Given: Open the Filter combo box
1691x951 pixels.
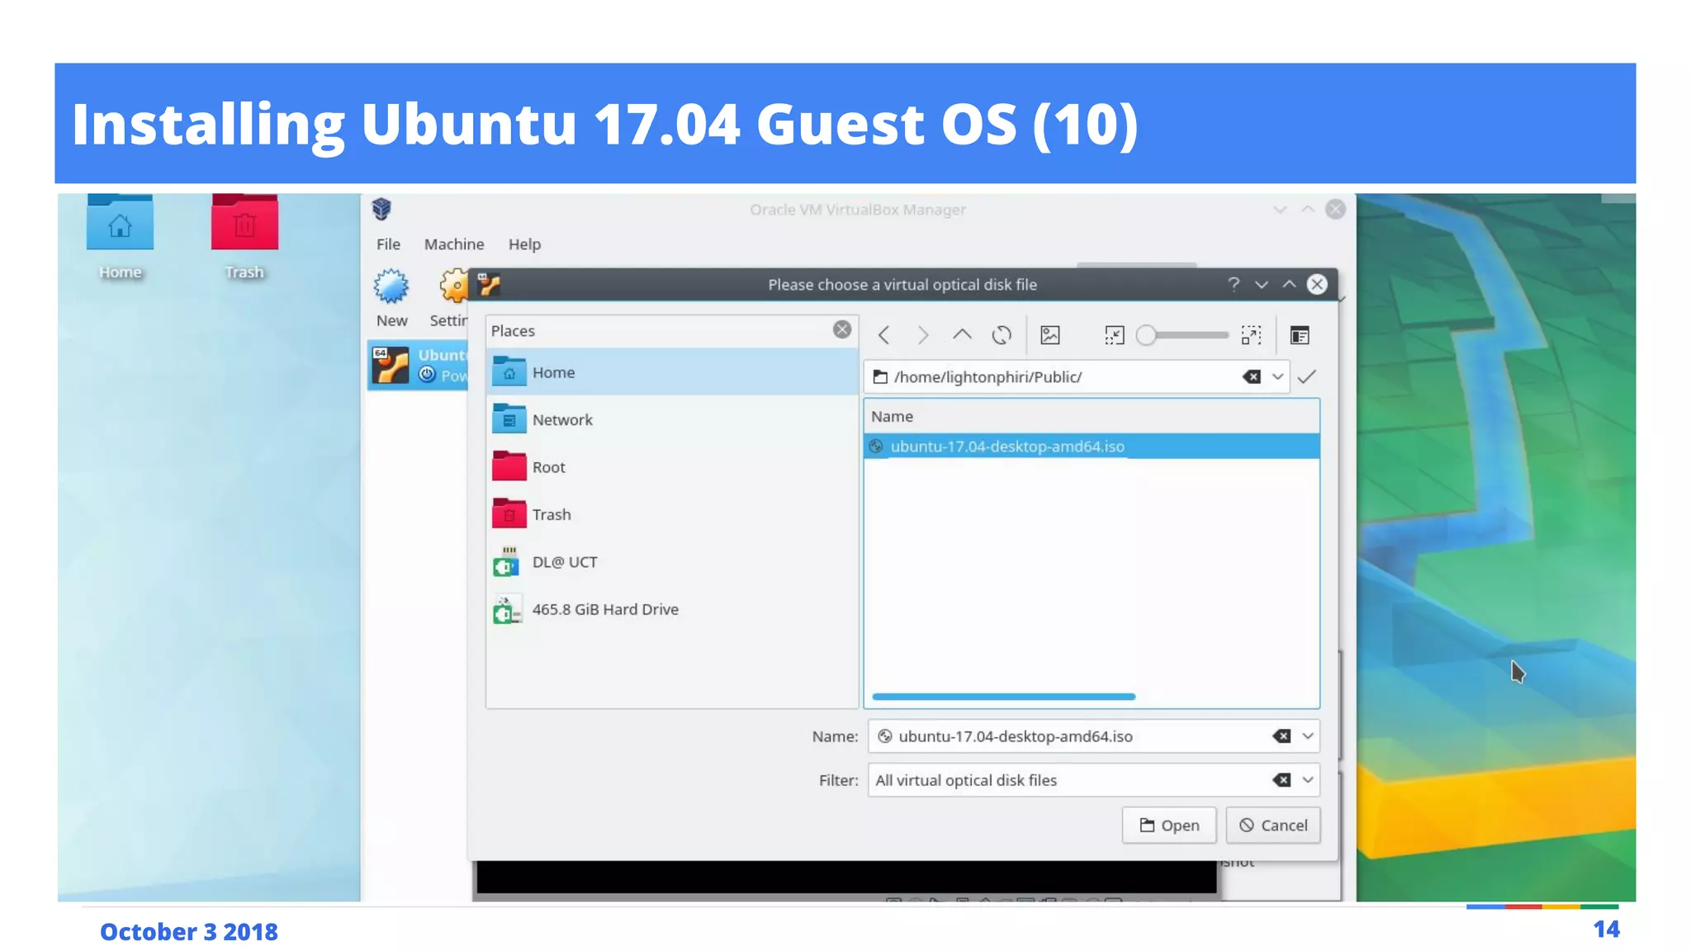Looking at the screenshot, I should [x=1093, y=780].
